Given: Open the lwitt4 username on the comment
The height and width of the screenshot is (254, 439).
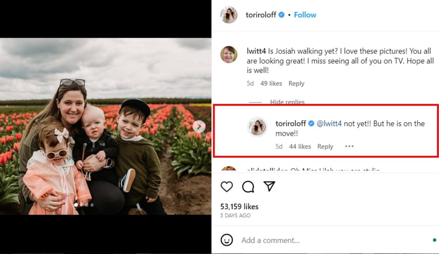Looking at the screenshot, I should tap(256, 51).
